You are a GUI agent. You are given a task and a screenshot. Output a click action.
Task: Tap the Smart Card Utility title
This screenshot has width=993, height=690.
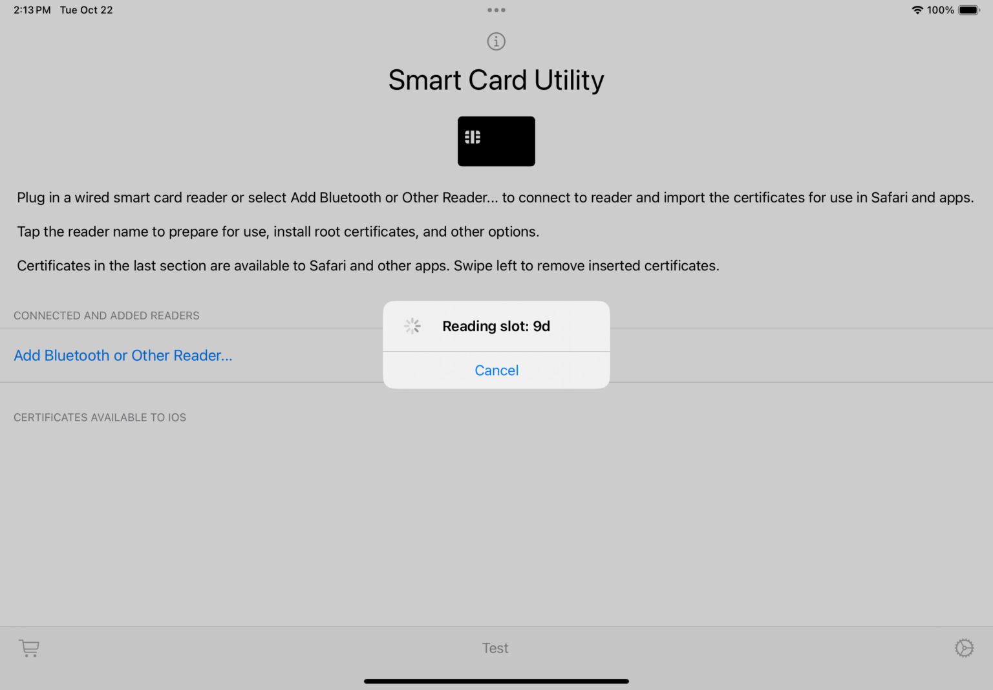(496, 80)
